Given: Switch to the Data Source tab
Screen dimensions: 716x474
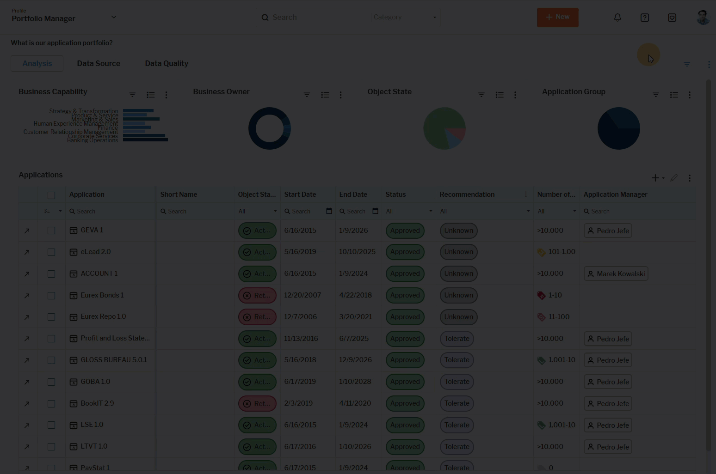Looking at the screenshot, I should [x=99, y=64].
